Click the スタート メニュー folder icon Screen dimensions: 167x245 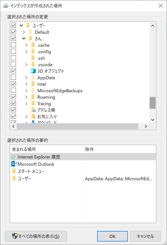tap(14, 171)
